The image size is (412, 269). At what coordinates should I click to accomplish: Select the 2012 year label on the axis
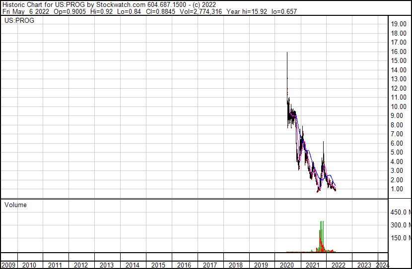(81, 265)
